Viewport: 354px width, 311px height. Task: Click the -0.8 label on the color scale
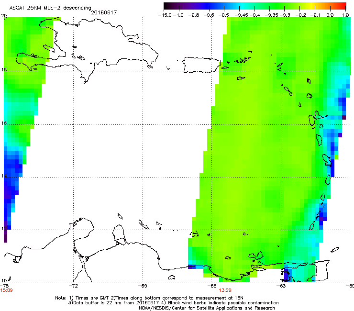pyautogui.click(x=193, y=15)
